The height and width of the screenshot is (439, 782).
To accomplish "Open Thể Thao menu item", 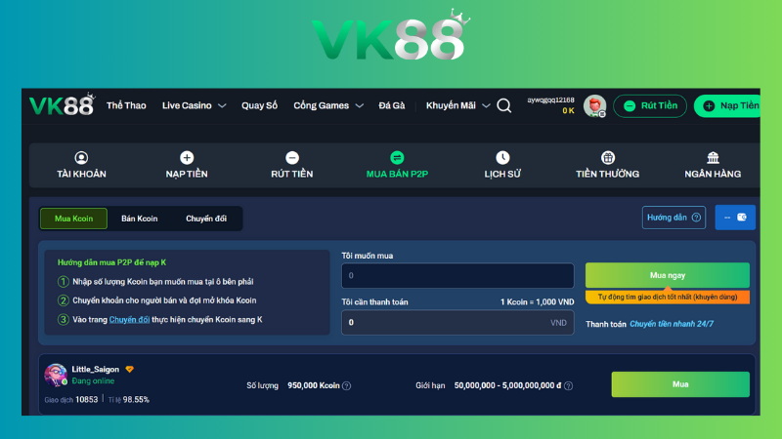I will pos(126,105).
